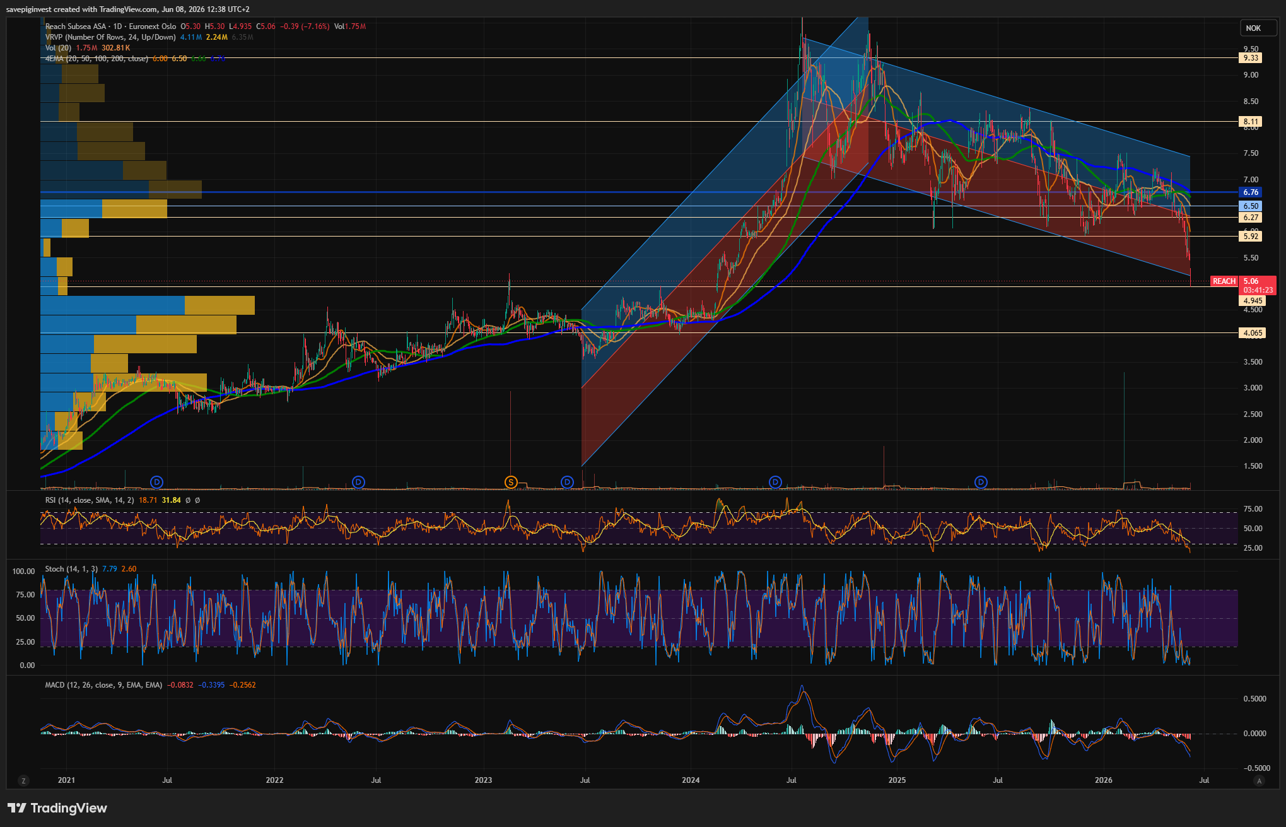
Task: Click the 4.945 price label
Action: 1253,301
